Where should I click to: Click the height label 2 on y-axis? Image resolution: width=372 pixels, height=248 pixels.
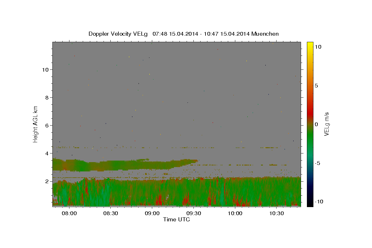(47, 181)
